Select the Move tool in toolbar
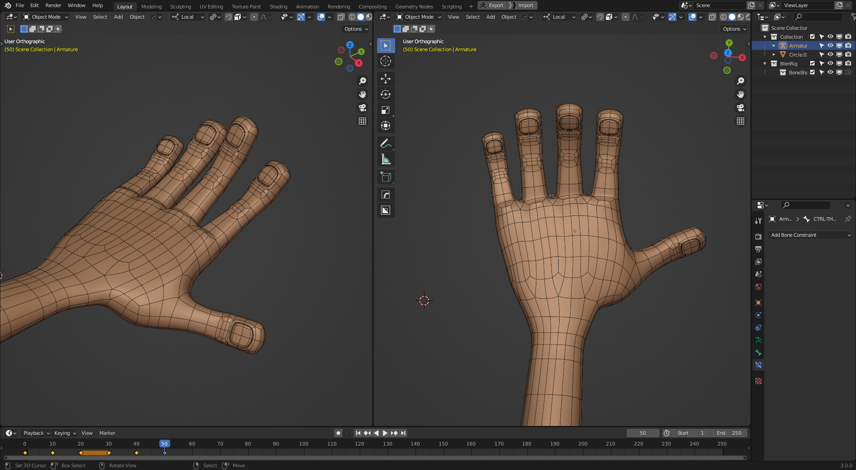The height and width of the screenshot is (470, 856). (x=385, y=79)
